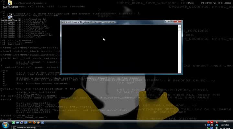
Task: Open the Windows Start orb
Action: (6, 125)
